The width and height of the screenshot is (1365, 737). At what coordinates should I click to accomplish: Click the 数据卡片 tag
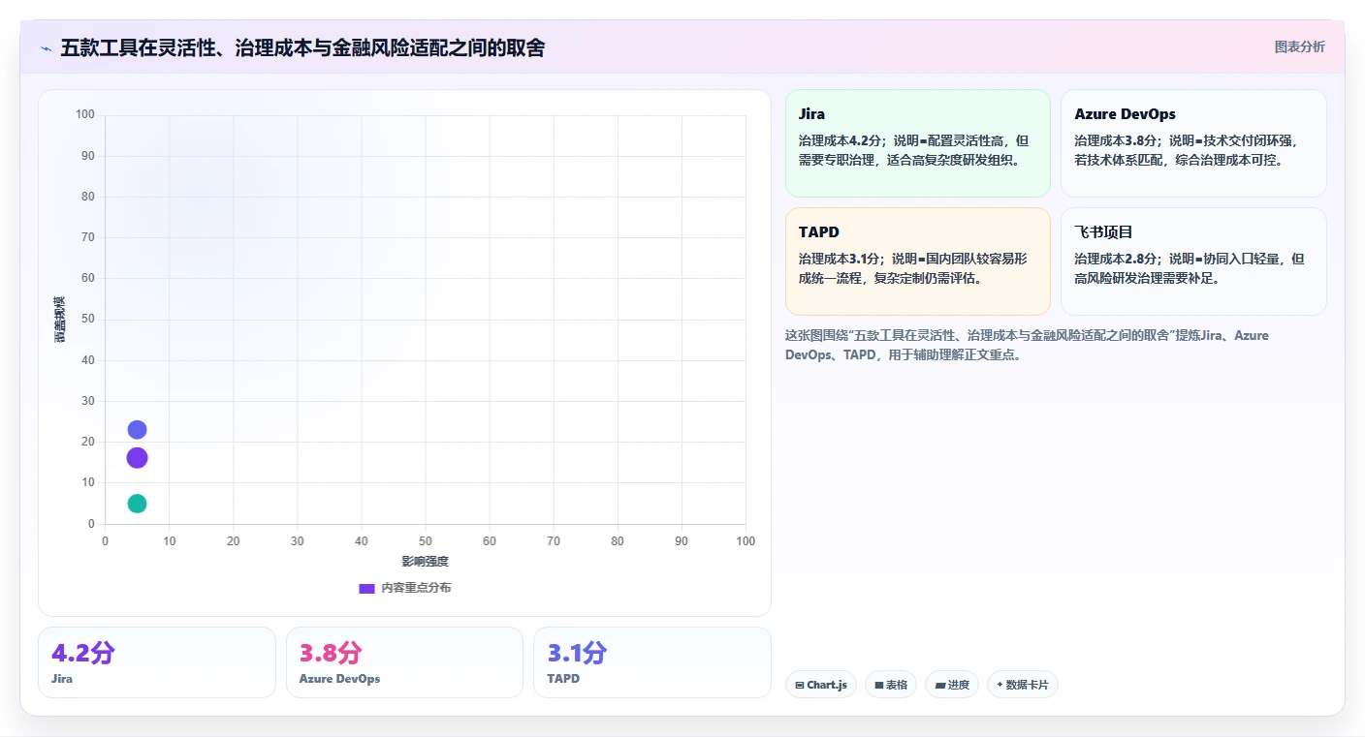coord(1023,685)
